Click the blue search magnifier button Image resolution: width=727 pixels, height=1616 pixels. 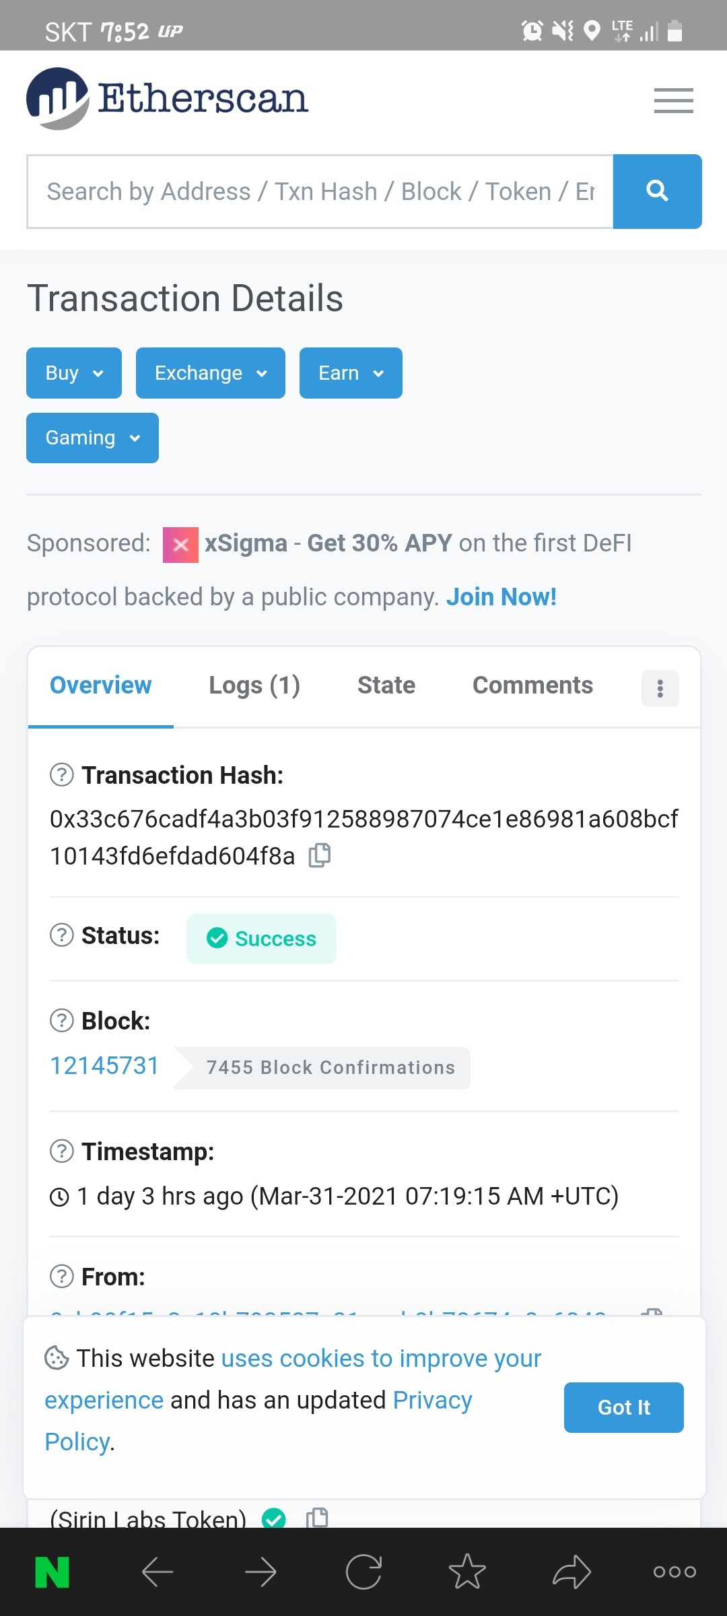[657, 191]
